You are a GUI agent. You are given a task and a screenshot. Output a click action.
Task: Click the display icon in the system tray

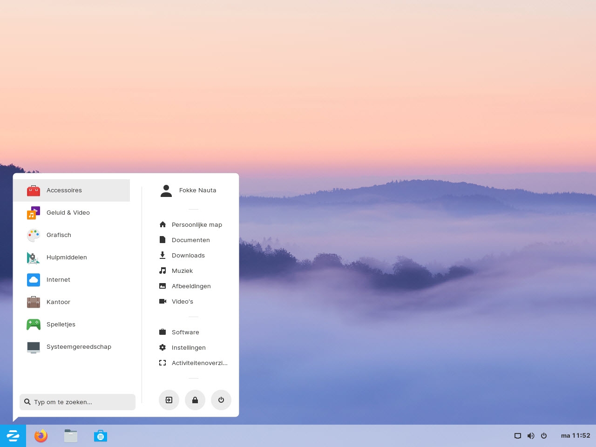pyautogui.click(x=518, y=436)
